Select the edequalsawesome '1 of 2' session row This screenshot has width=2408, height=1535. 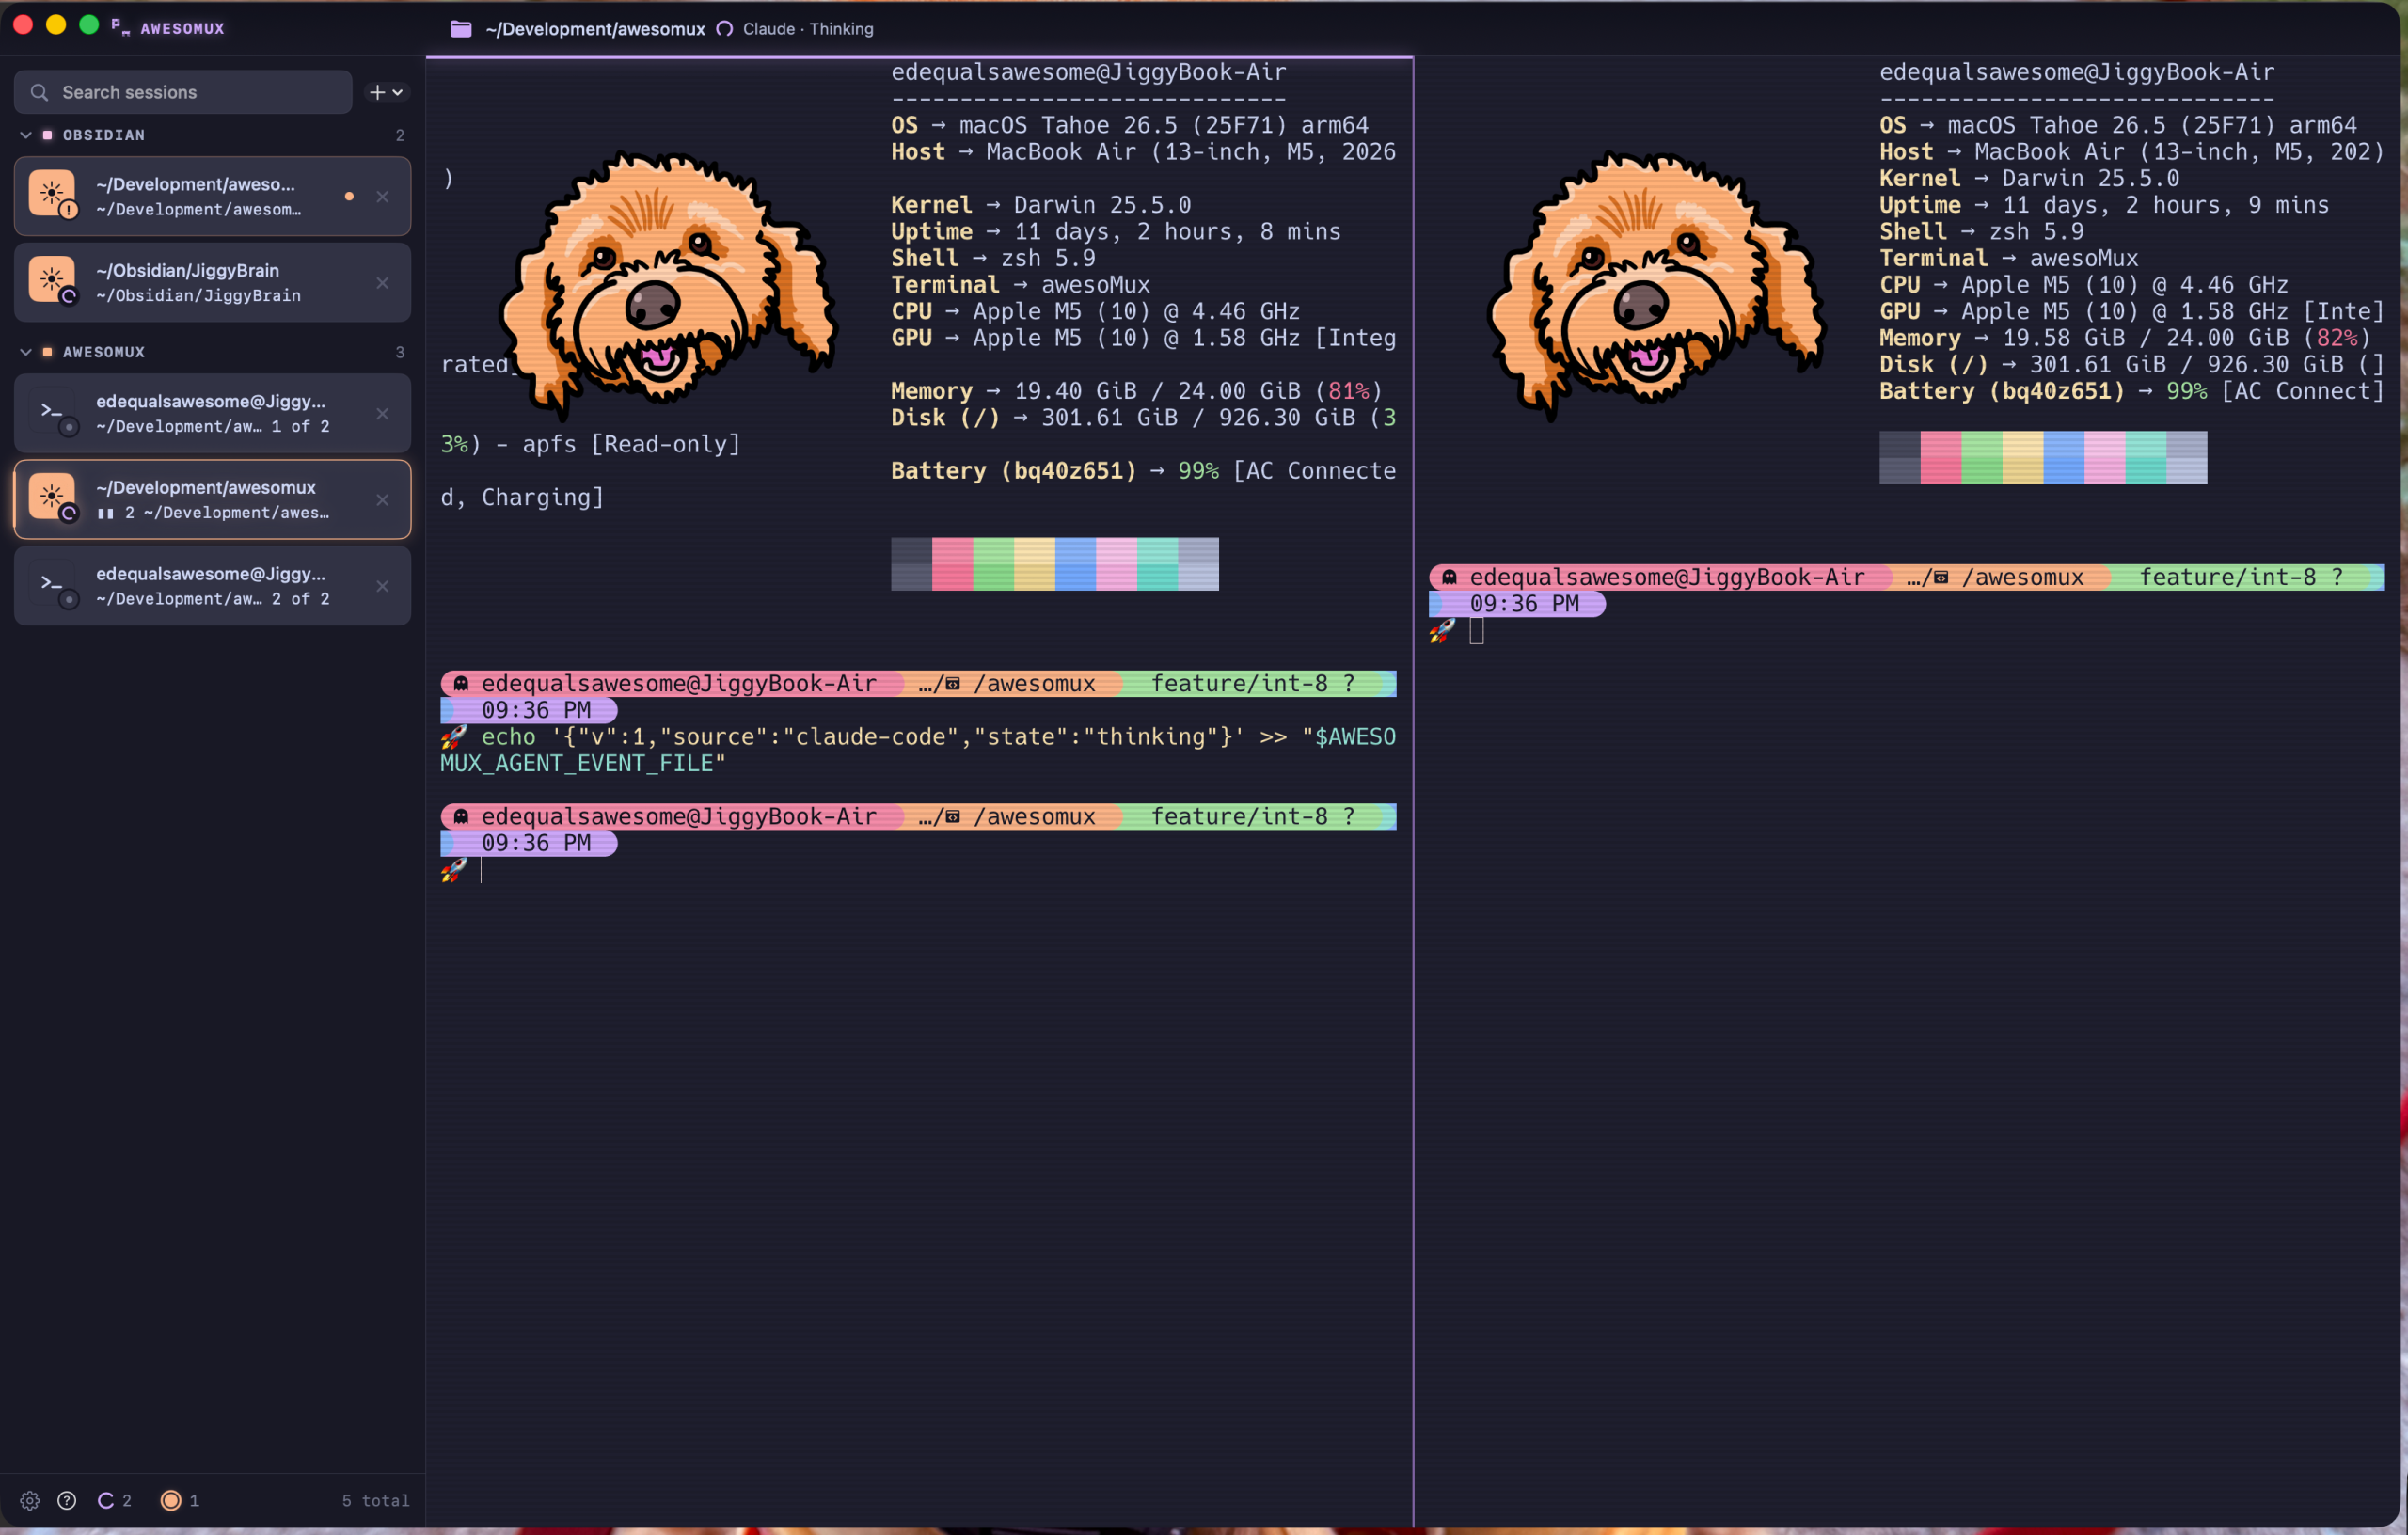tap(212, 413)
